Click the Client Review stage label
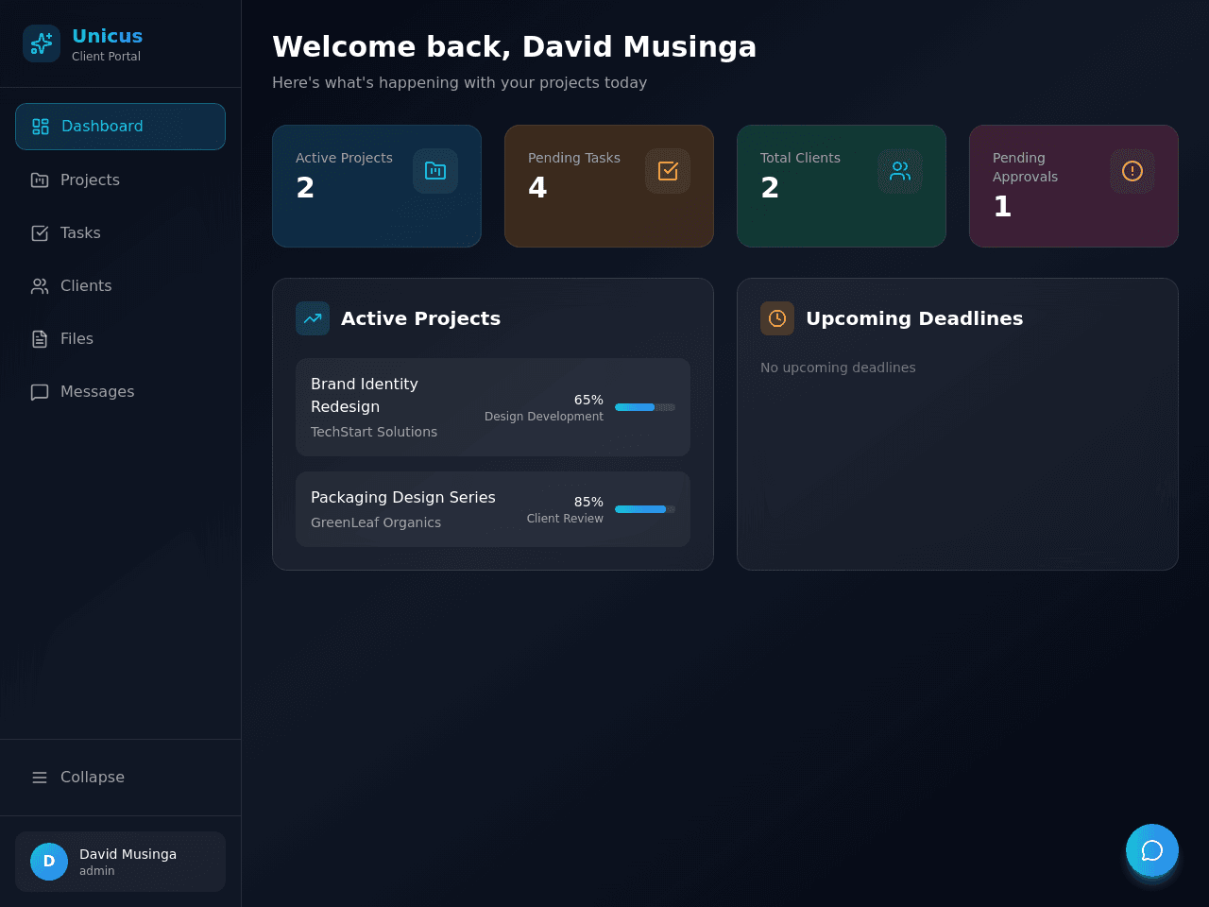The height and width of the screenshot is (907, 1209). tap(565, 519)
